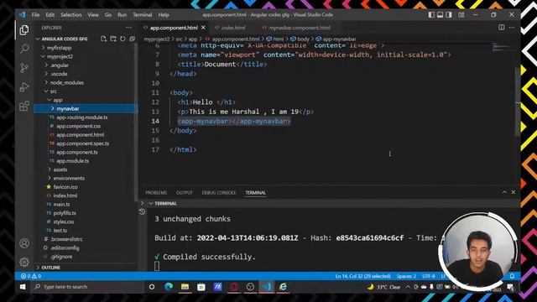Maximize the terminal panel with up chevron

(x=504, y=192)
